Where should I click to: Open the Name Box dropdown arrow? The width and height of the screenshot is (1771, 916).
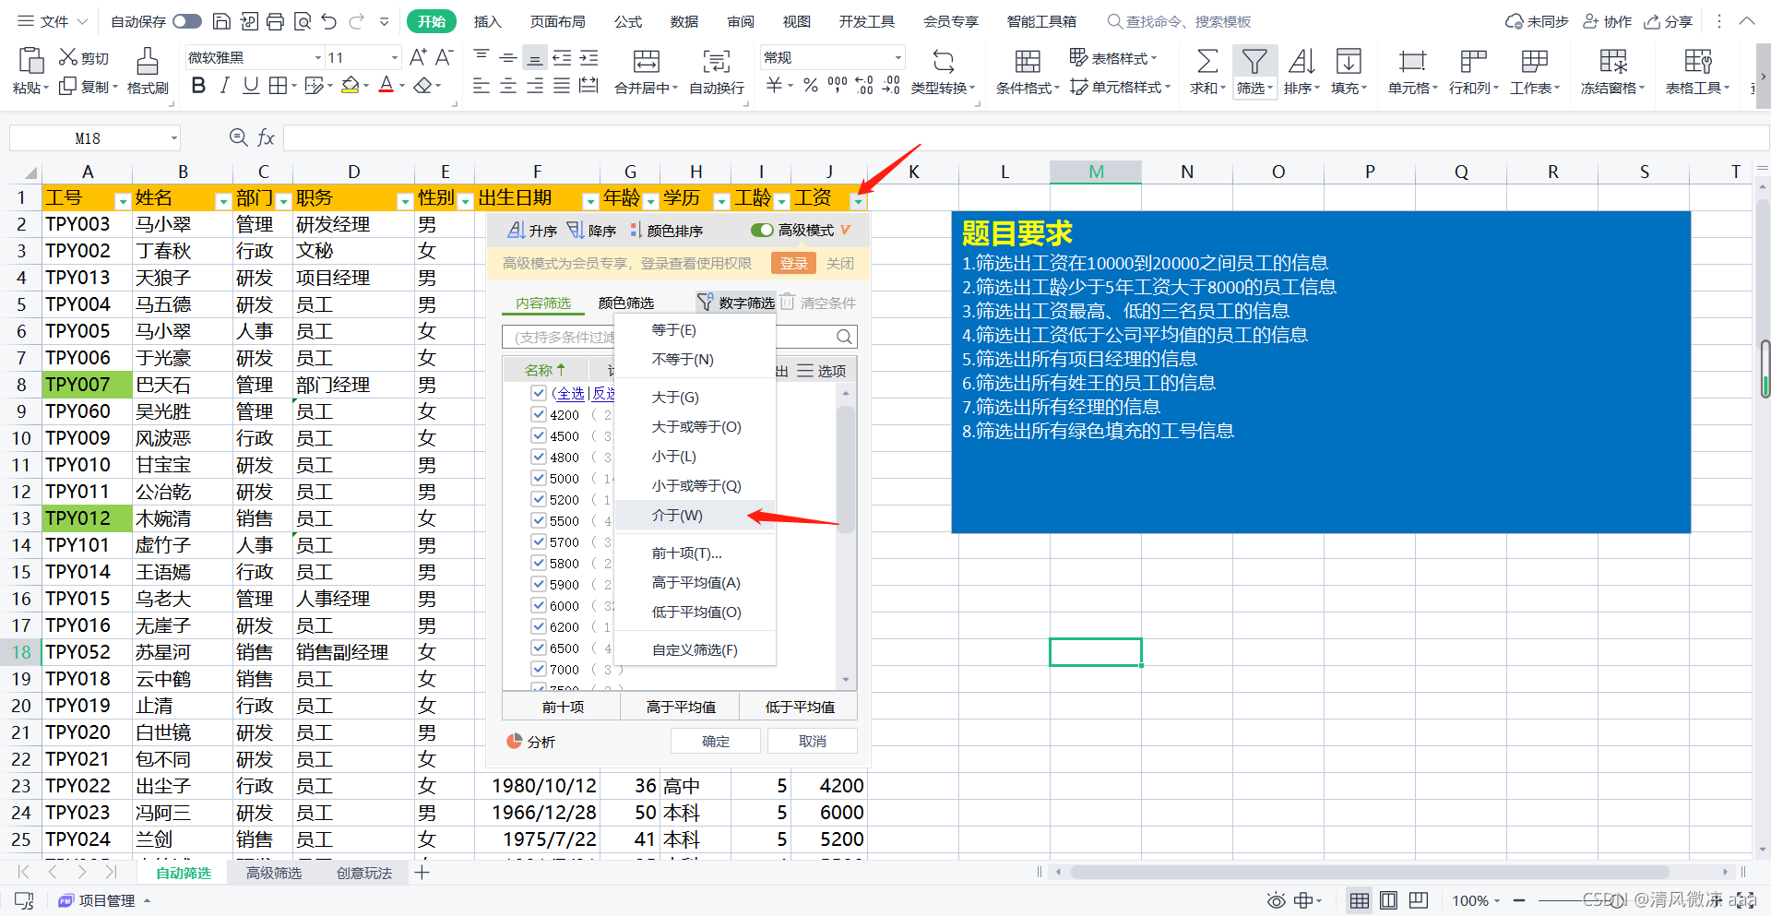click(173, 138)
